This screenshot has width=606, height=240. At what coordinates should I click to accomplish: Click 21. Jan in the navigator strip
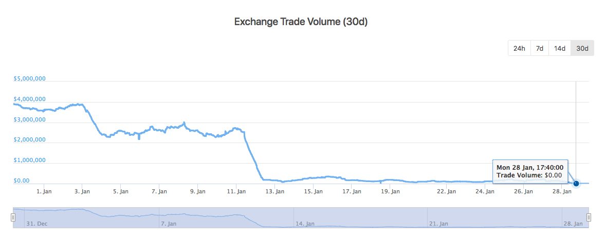tap(439, 224)
